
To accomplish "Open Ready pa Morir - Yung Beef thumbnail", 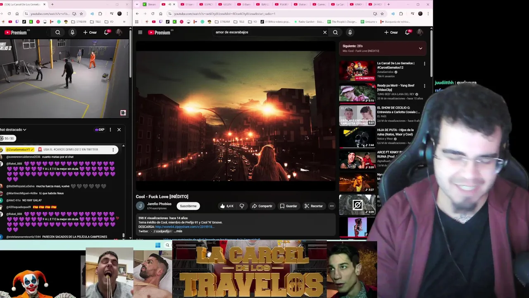I will [x=357, y=93].
